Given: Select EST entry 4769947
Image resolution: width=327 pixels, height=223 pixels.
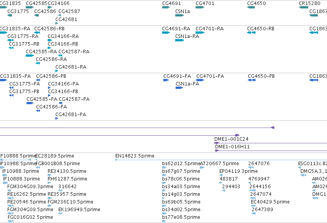Looking at the screenshot, I should tap(259, 179).
